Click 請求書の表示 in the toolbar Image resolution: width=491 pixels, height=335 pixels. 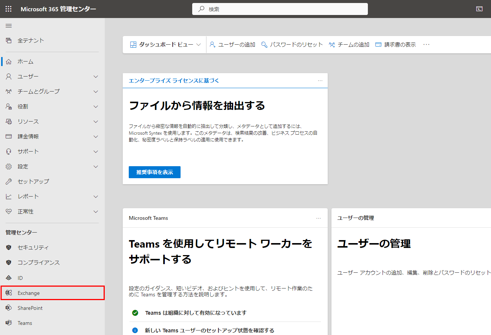click(x=396, y=45)
